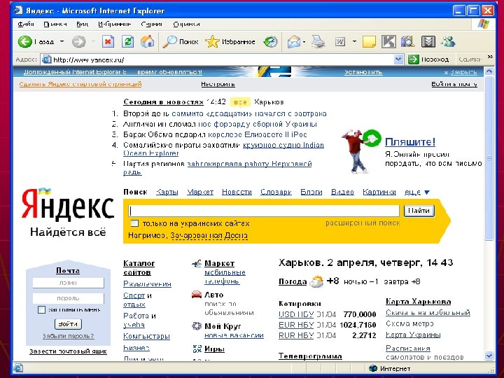Click the page icon in address bar
The image size is (504, 378).
47,59
